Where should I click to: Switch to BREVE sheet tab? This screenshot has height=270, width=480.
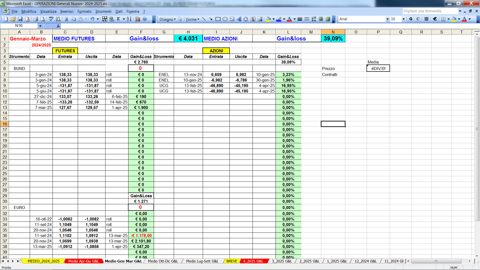click(x=232, y=261)
